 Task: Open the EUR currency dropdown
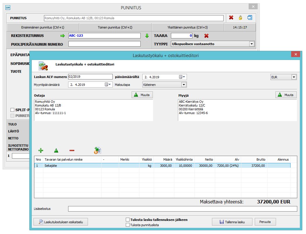tap(294, 77)
